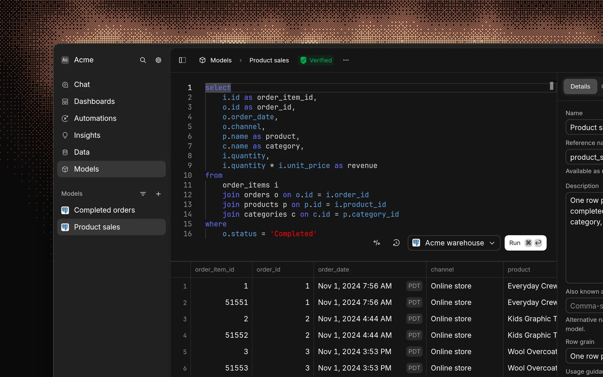Switch to the Details tab
The width and height of the screenshot is (603, 377).
pyautogui.click(x=580, y=87)
